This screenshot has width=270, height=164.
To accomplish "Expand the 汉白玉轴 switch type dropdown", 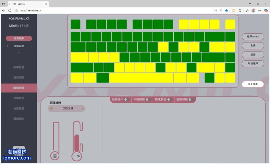I will tap(66, 108).
